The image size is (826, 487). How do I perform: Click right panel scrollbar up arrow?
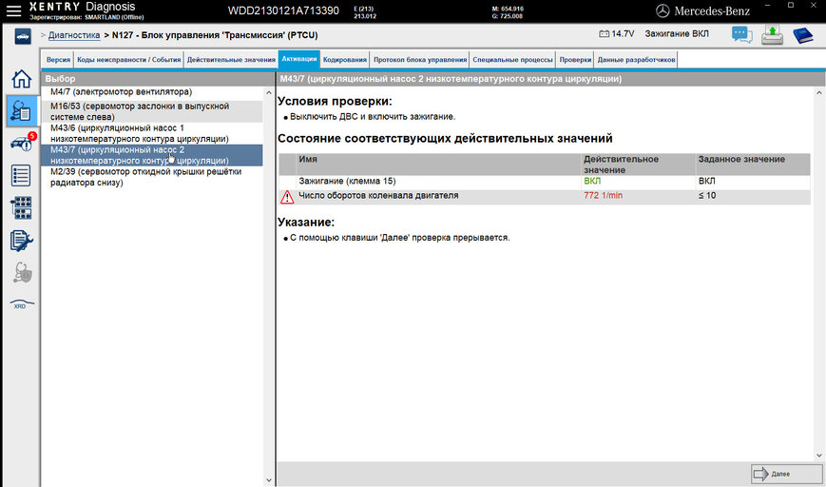[818, 93]
